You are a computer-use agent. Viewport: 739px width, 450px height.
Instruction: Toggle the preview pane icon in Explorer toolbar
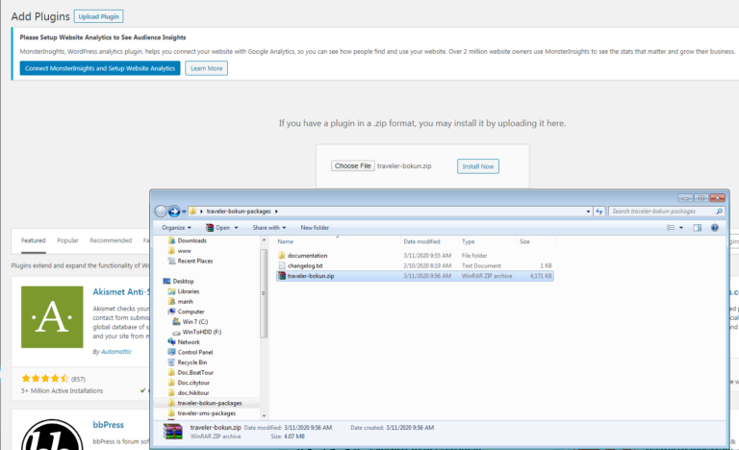click(697, 228)
